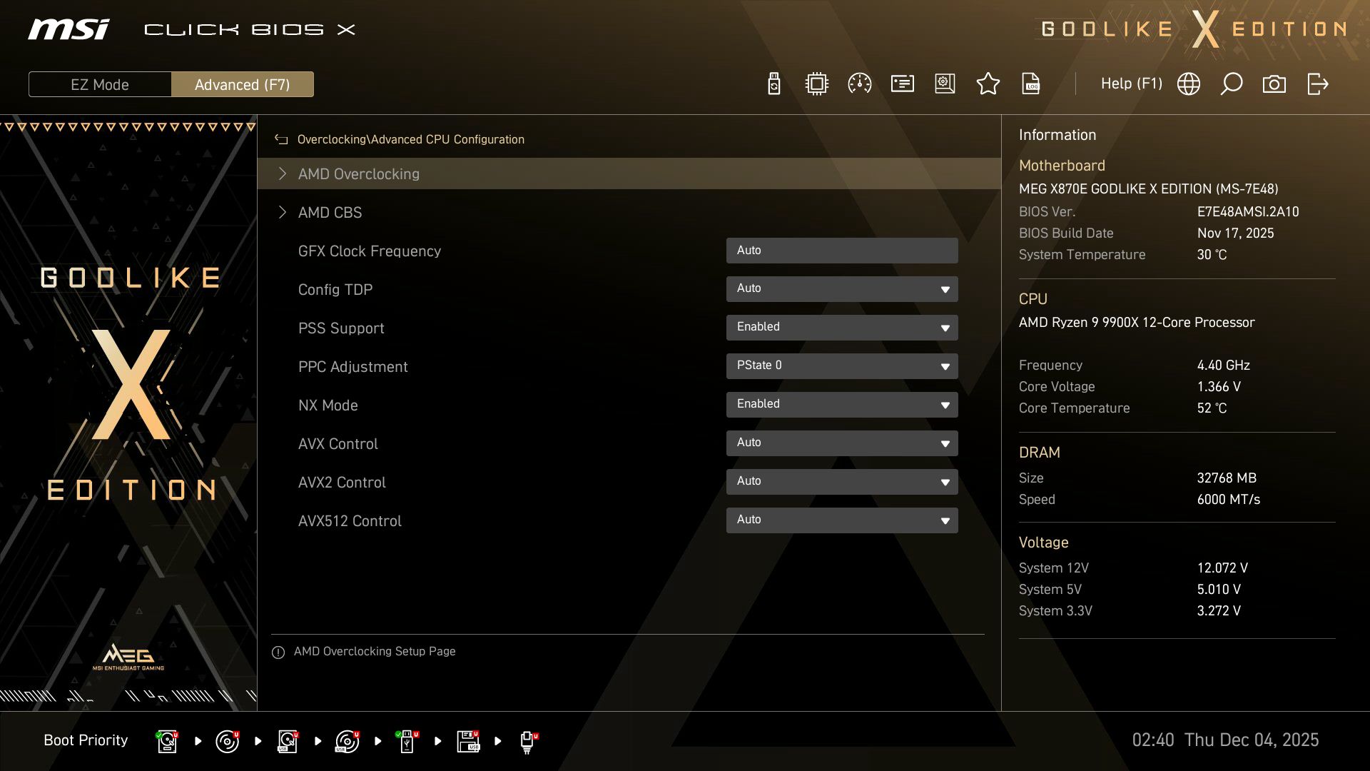
Task: Open the Favorites star panel
Action: 988,84
